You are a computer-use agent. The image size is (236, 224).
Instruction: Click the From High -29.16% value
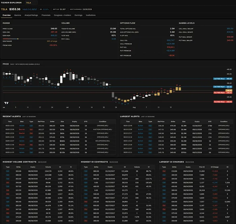point(53,45)
